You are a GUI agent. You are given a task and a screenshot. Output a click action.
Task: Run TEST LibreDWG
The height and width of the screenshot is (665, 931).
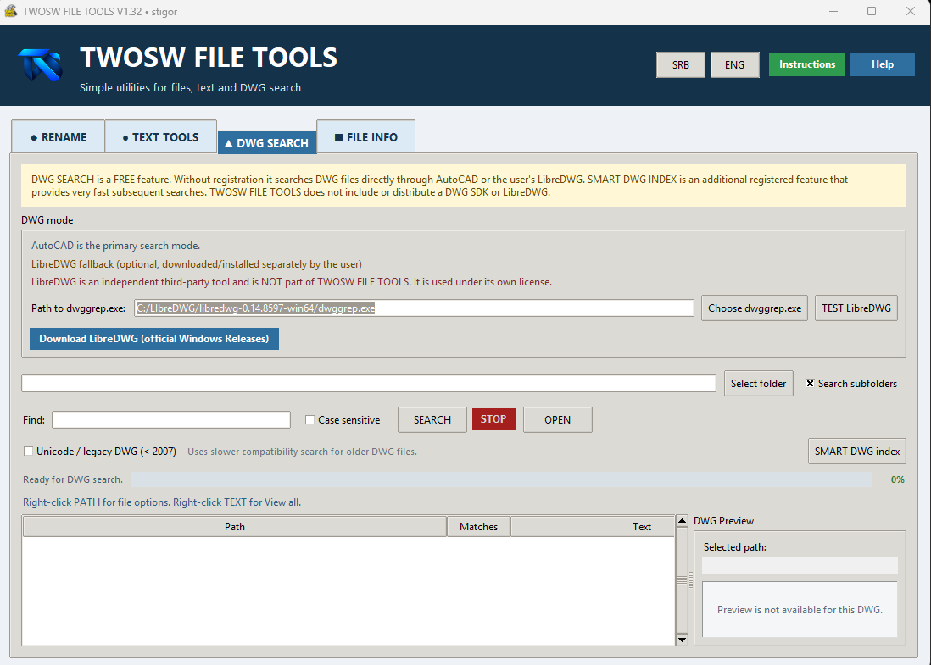point(856,308)
